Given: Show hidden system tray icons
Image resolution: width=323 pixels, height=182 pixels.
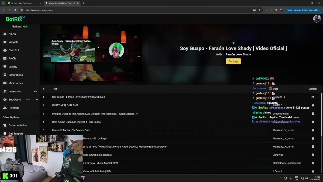Looking at the screenshot, I should tap(280, 178).
